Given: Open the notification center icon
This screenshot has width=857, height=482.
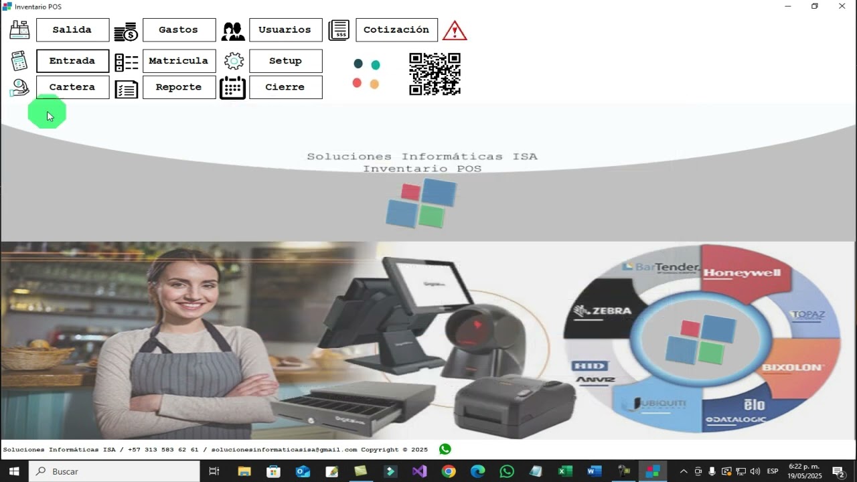Looking at the screenshot, I should [838, 471].
